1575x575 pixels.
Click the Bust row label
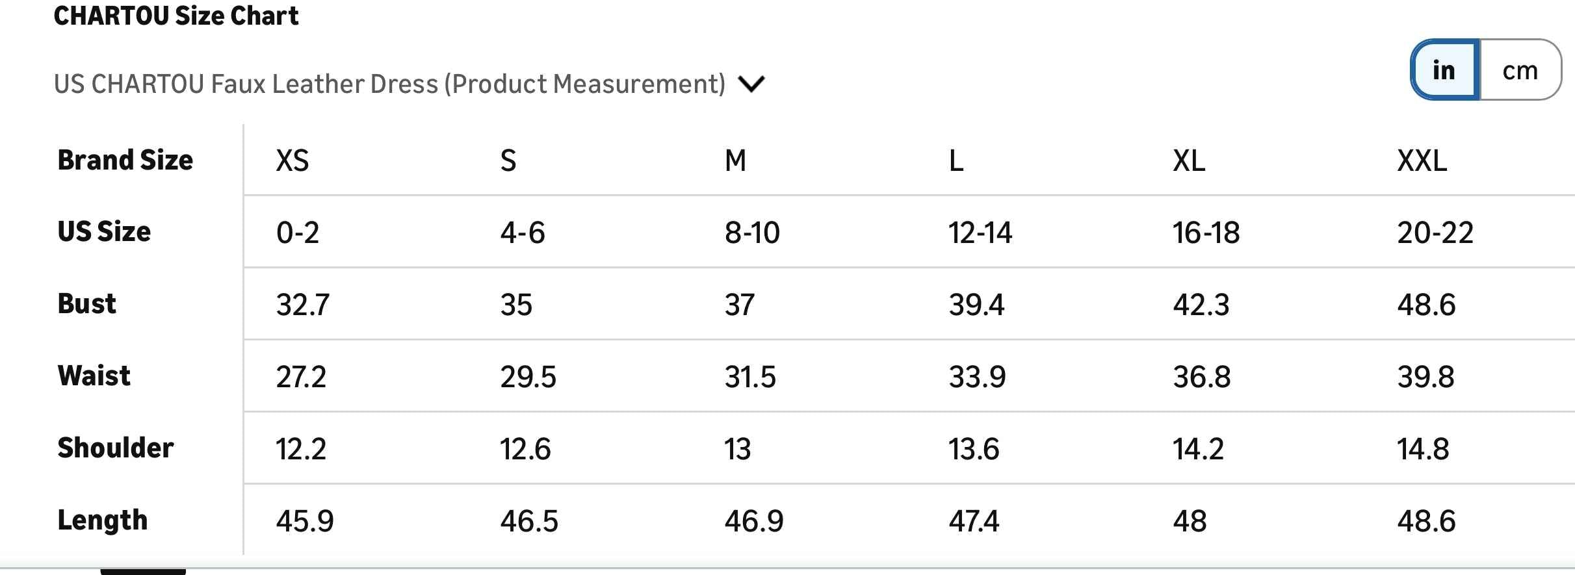pyautogui.click(x=87, y=303)
